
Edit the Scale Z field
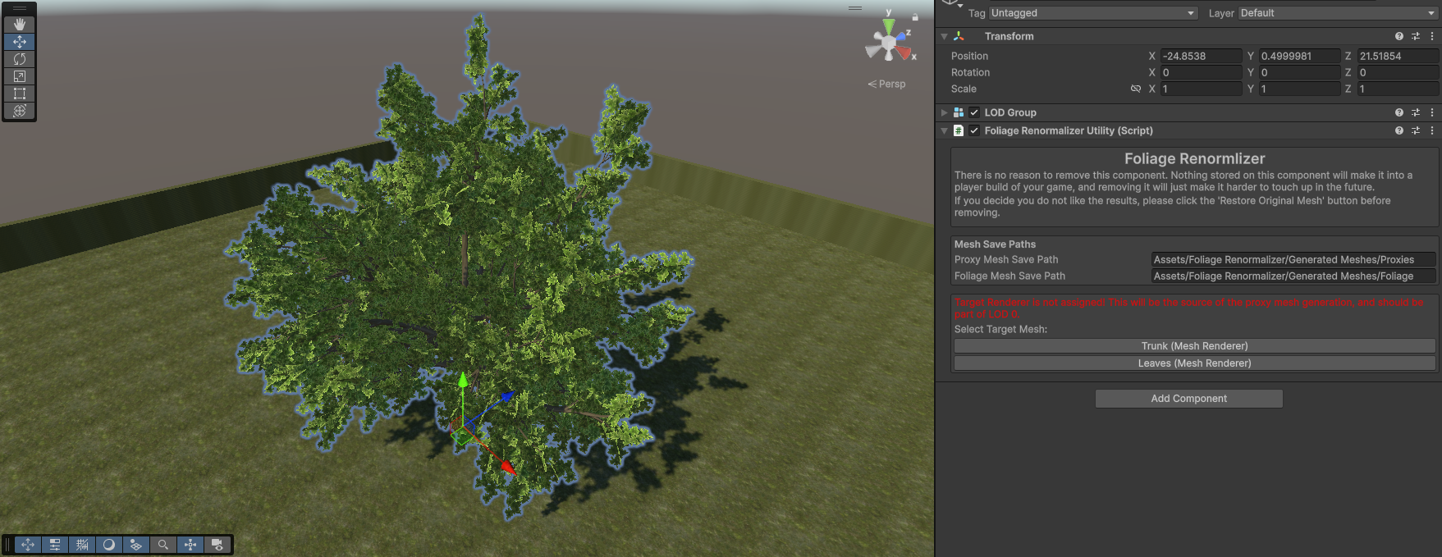coord(1398,89)
